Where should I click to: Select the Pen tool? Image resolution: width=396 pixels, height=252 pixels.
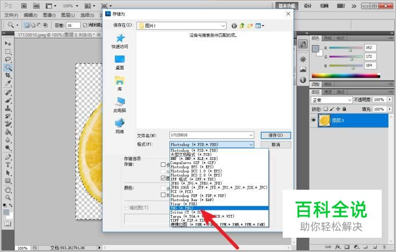(x=8, y=157)
